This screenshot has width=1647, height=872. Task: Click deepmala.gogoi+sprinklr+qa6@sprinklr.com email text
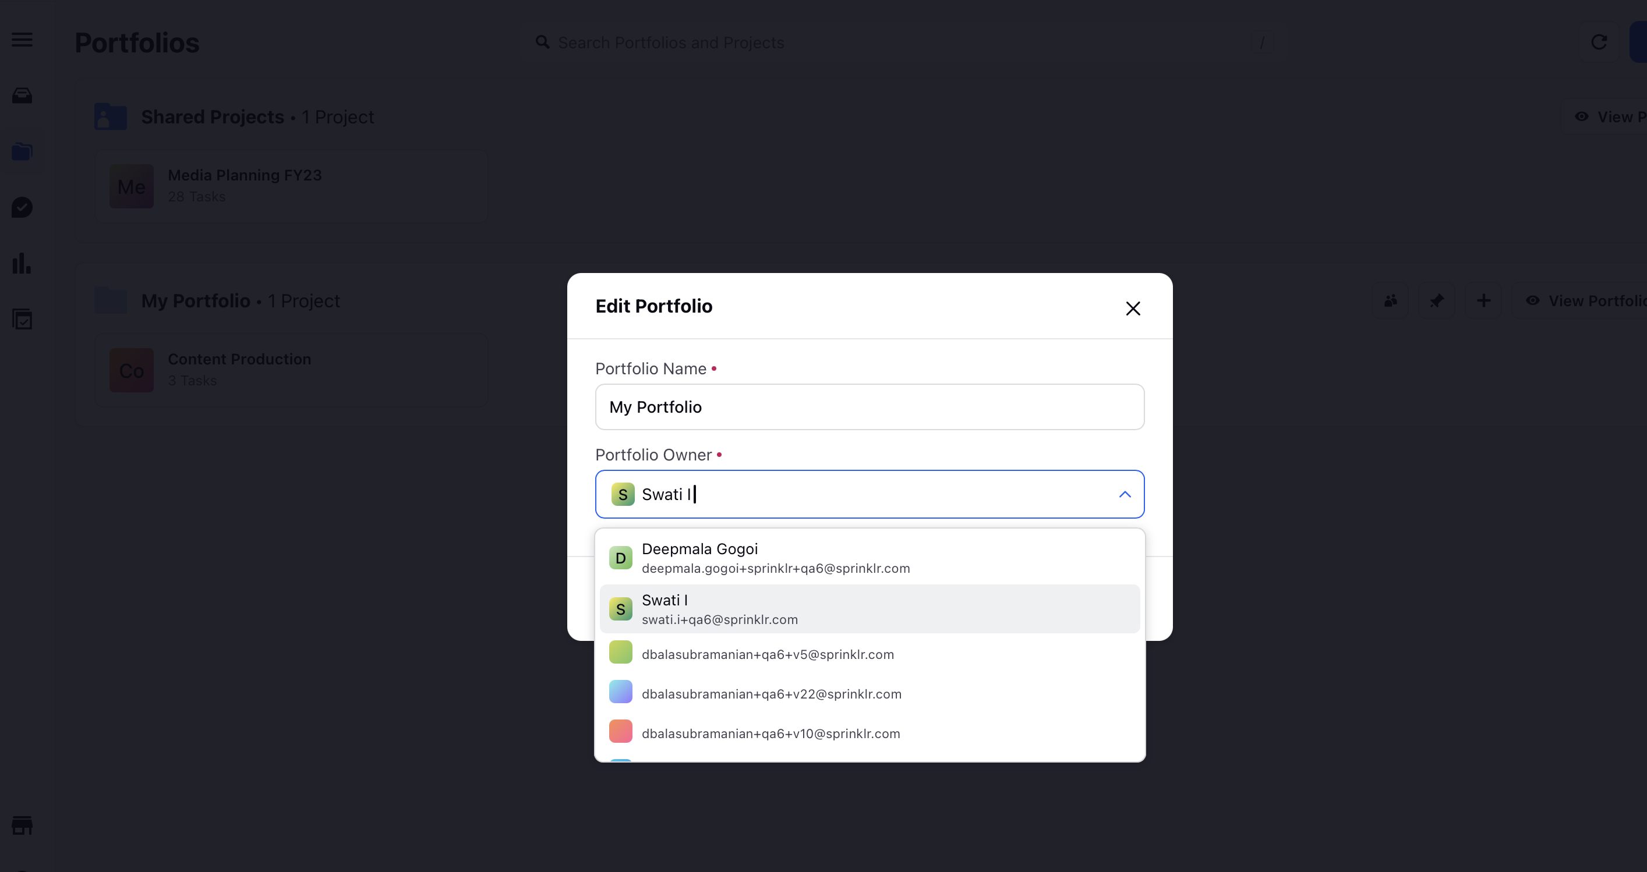click(776, 569)
